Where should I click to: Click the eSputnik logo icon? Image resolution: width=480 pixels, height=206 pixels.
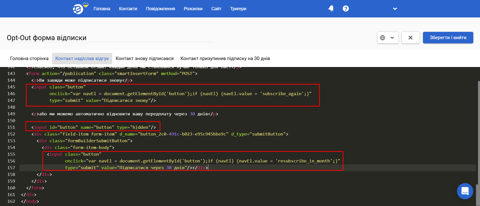pos(78,9)
